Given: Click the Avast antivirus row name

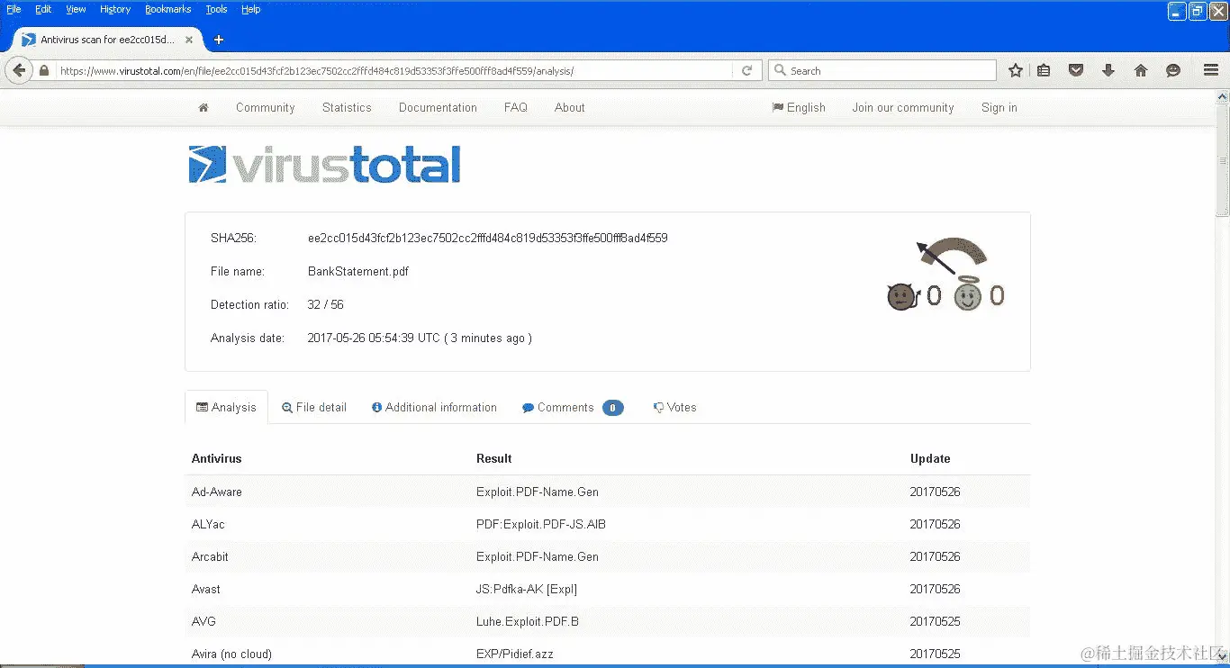Looking at the screenshot, I should pos(206,589).
